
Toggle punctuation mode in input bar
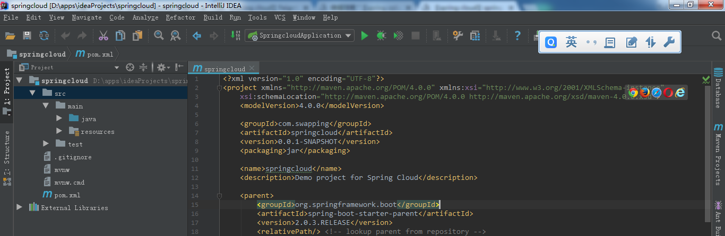591,42
